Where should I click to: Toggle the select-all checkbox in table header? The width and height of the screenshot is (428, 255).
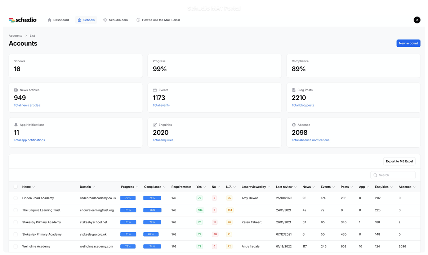click(x=15, y=187)
